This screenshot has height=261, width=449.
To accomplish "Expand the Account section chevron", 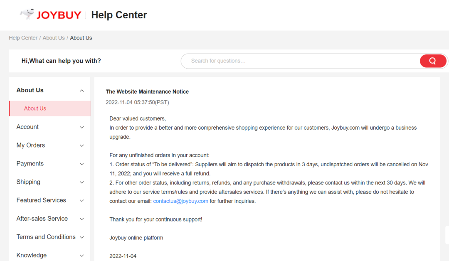I will pyautogui.click(x=82, y=127).
